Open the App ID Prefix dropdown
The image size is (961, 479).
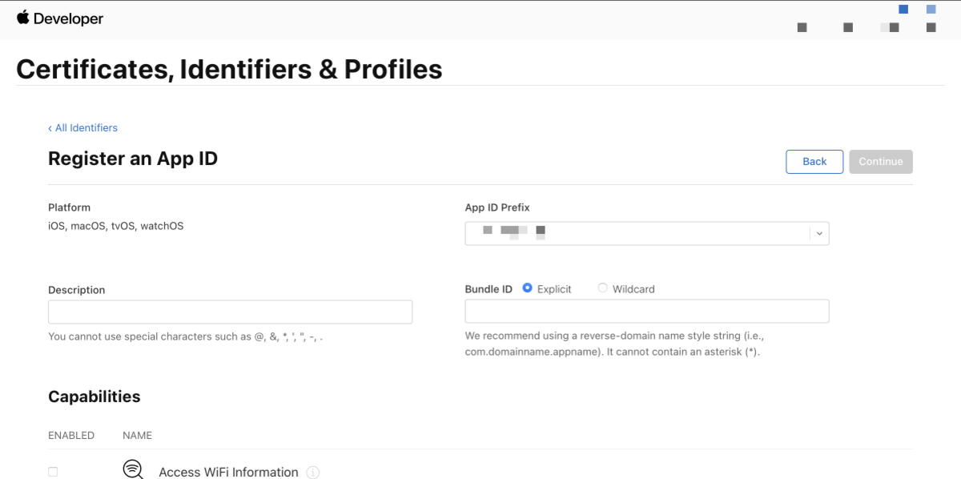pos(647,233)
